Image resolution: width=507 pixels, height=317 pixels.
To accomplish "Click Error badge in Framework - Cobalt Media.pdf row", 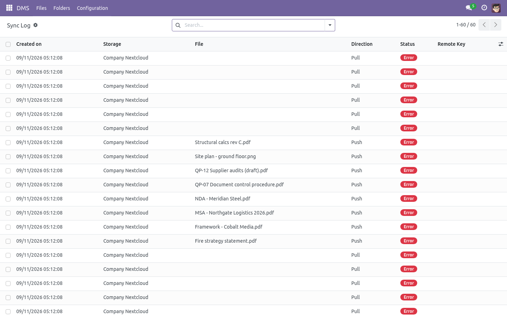I will point(409,227).
